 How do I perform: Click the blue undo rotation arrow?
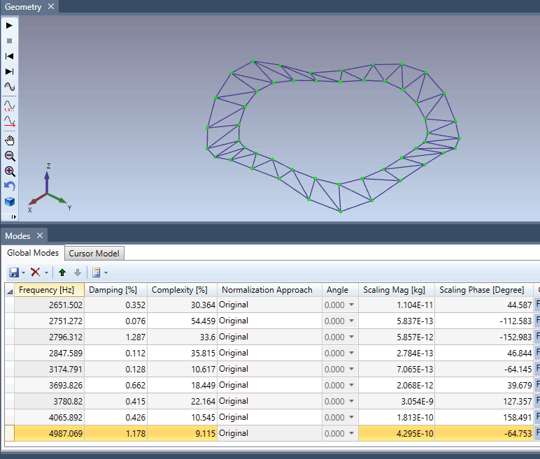9,186
